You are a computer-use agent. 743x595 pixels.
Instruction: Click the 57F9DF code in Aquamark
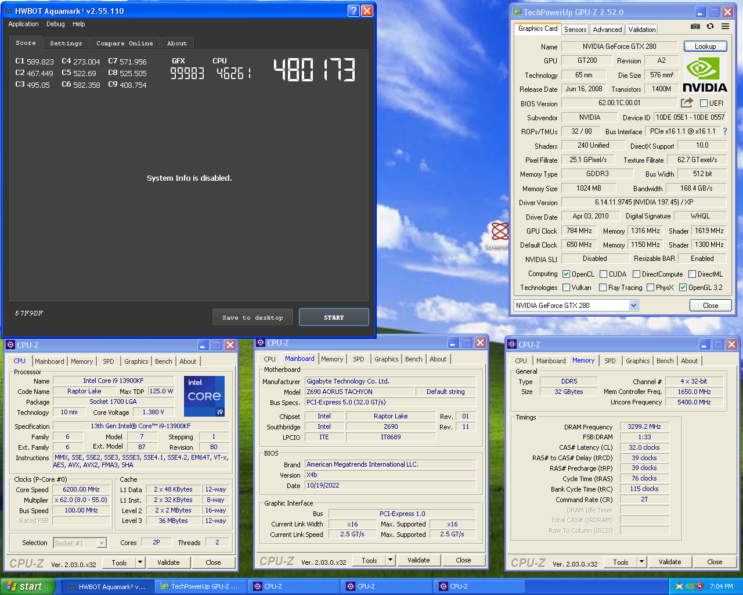pyautogui.click(x=29, y=313)
